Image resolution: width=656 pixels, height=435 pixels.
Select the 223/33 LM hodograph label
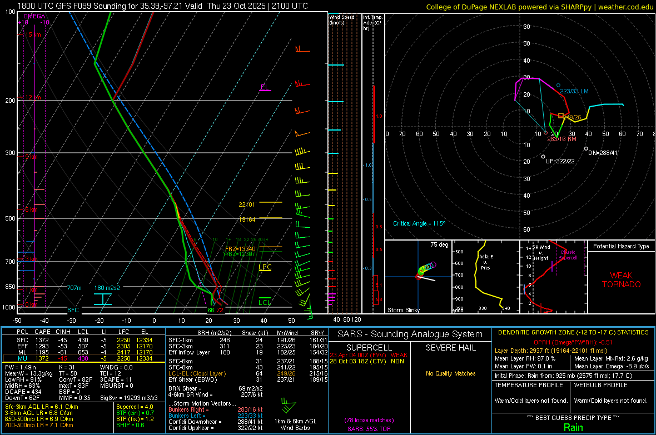pos(574,91)
